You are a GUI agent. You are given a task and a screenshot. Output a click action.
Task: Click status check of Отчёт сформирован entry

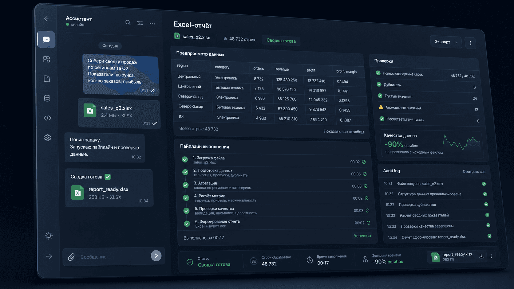click(x=489, y=236)
